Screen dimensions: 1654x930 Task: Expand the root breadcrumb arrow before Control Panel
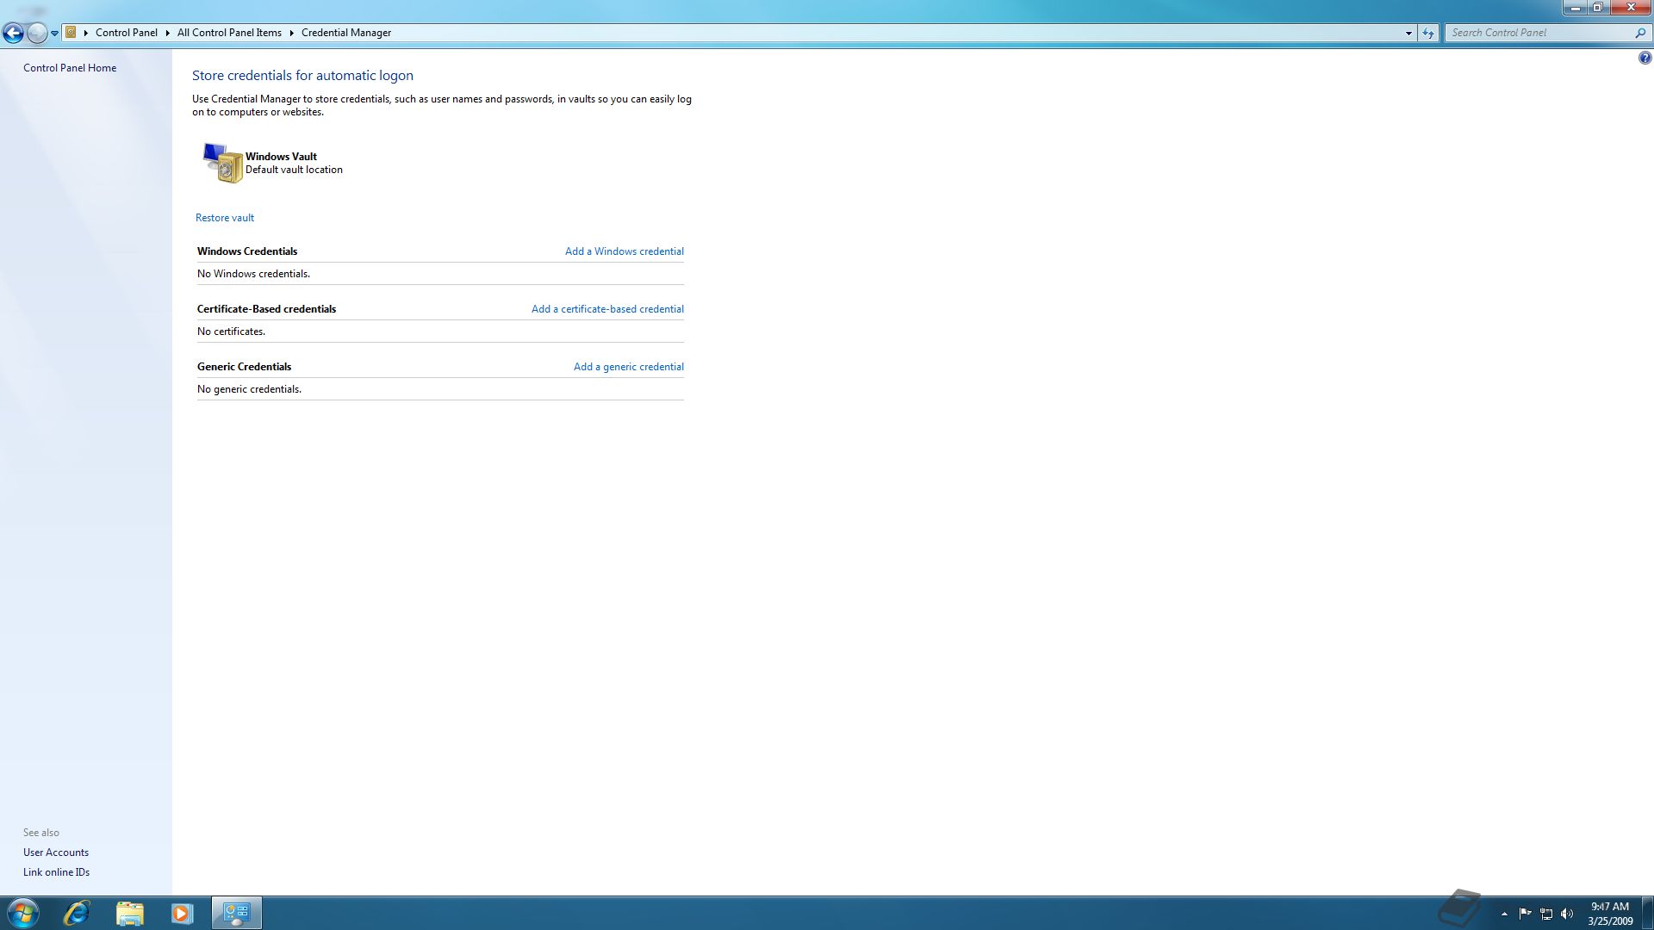click(x=86, y=33)
